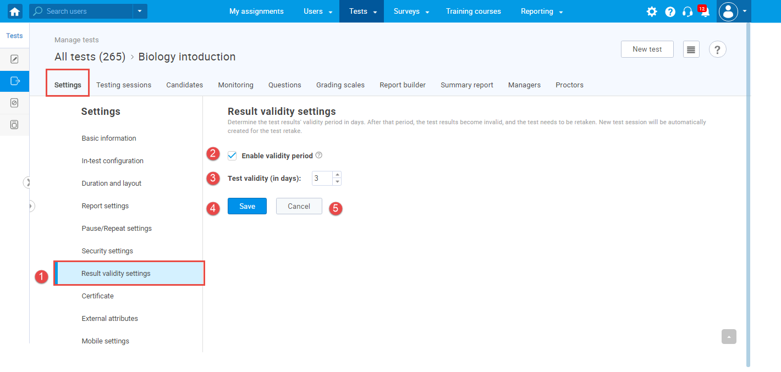This screenshot has height=372, width=781.
Task: Switch to the Monitoring tab
Action: click(235, 85)
